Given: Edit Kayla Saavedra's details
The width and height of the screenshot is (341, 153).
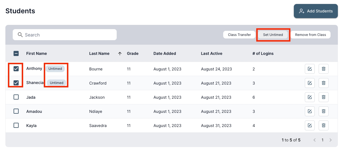Looking at the screenshot, I should [x=310, y=126].
